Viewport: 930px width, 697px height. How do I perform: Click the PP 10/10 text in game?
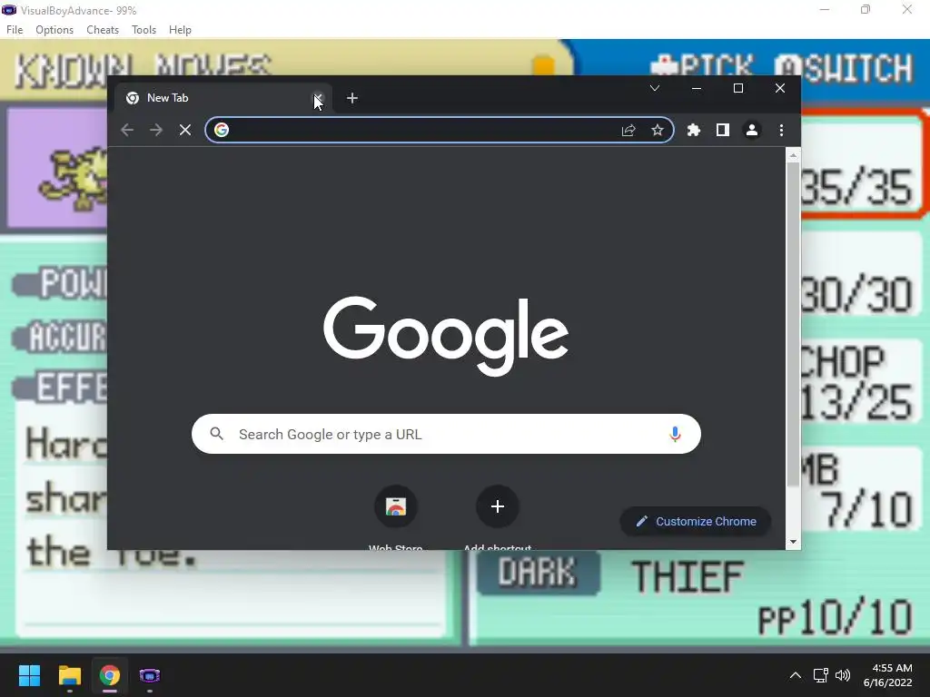(x=836, y=617)
